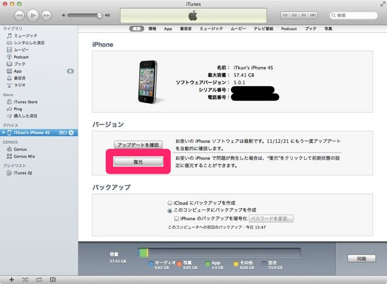Click the 同期 sync button
This screenshot has width=387, height=284.
(x=362, y=259)
